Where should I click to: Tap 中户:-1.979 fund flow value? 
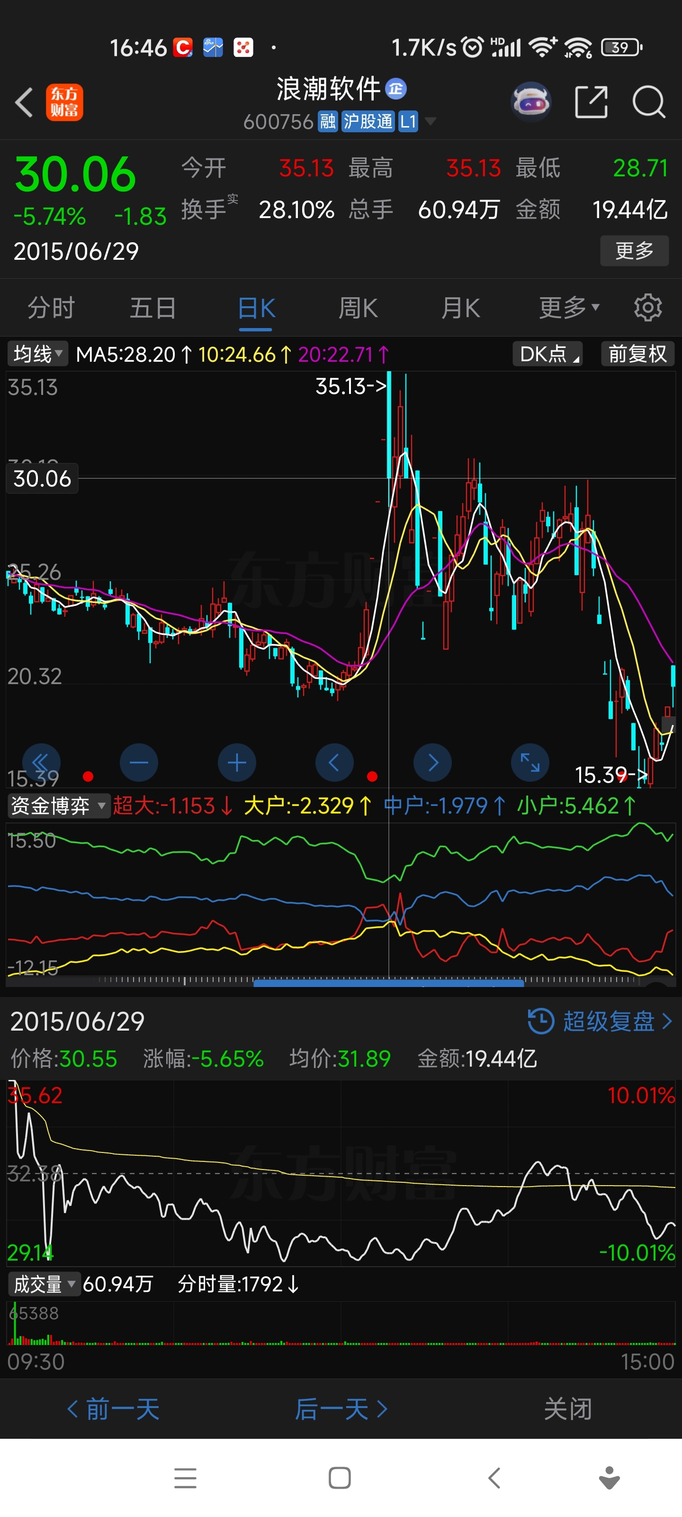click(444, 805)
